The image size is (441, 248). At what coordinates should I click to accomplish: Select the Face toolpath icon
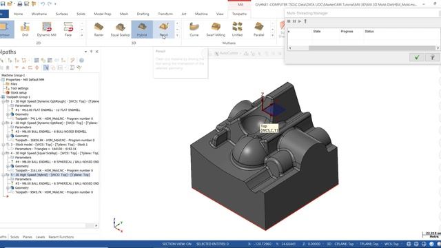[68, 29]
